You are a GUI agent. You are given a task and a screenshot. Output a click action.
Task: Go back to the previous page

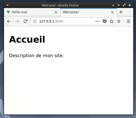coord(9,21)
